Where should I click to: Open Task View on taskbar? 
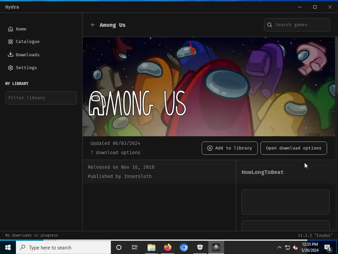[x=135, y=247]
